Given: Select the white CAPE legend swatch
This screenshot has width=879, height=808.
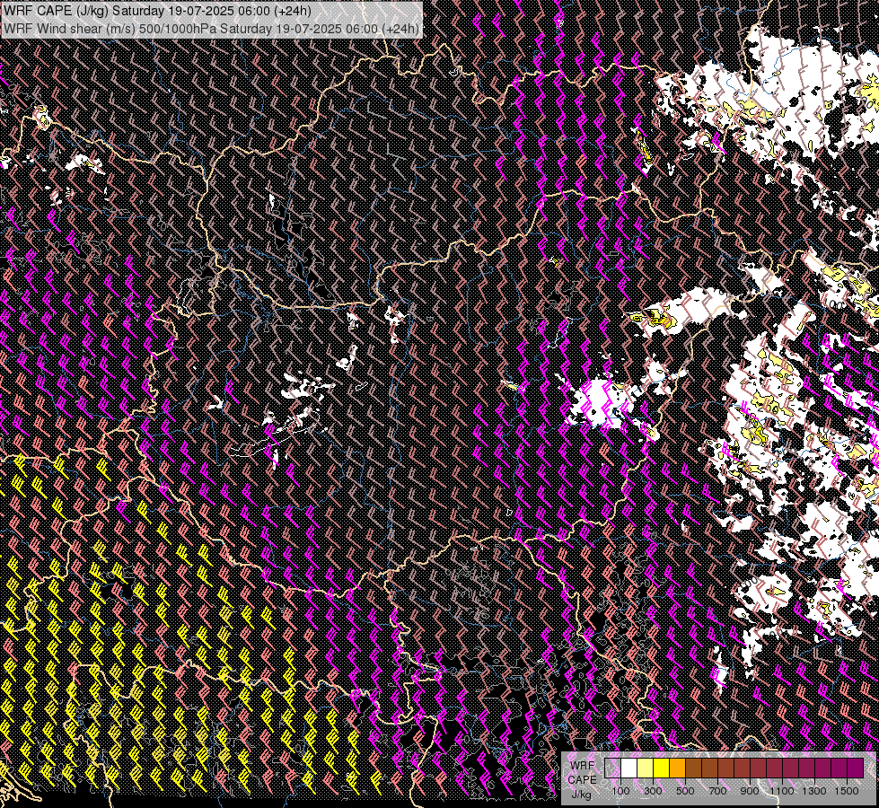Looking at the screenshot, I should pos(629,768).
